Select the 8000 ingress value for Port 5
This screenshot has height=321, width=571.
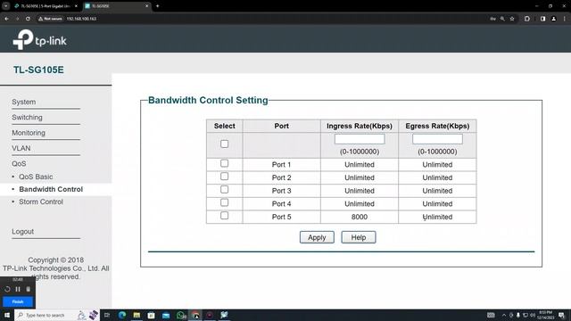point(360,217)
